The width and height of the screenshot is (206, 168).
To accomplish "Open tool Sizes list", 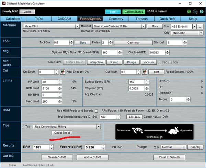I will tap(83, 43).
